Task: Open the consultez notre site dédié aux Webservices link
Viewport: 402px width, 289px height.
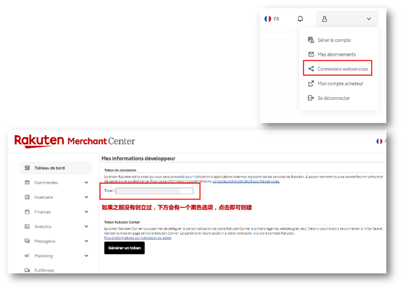Action: click(246, 181)
